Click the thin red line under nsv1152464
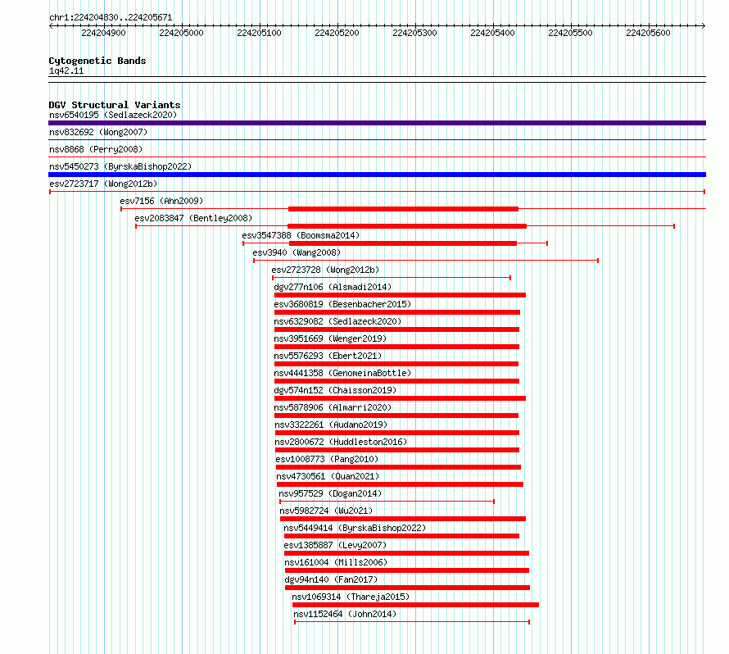This screenshot has height=654, width=729. point(412,622)
